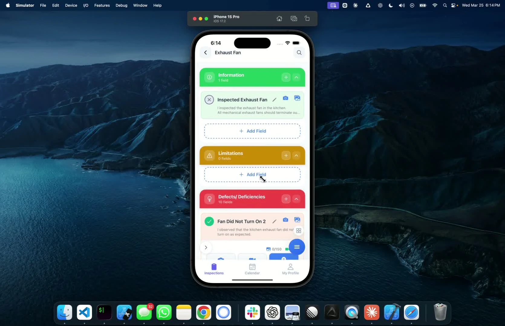This screenshot has width=505, height=326.
Task: Edit the Inspected Exhaust Fan title
Action: point(274,100)
